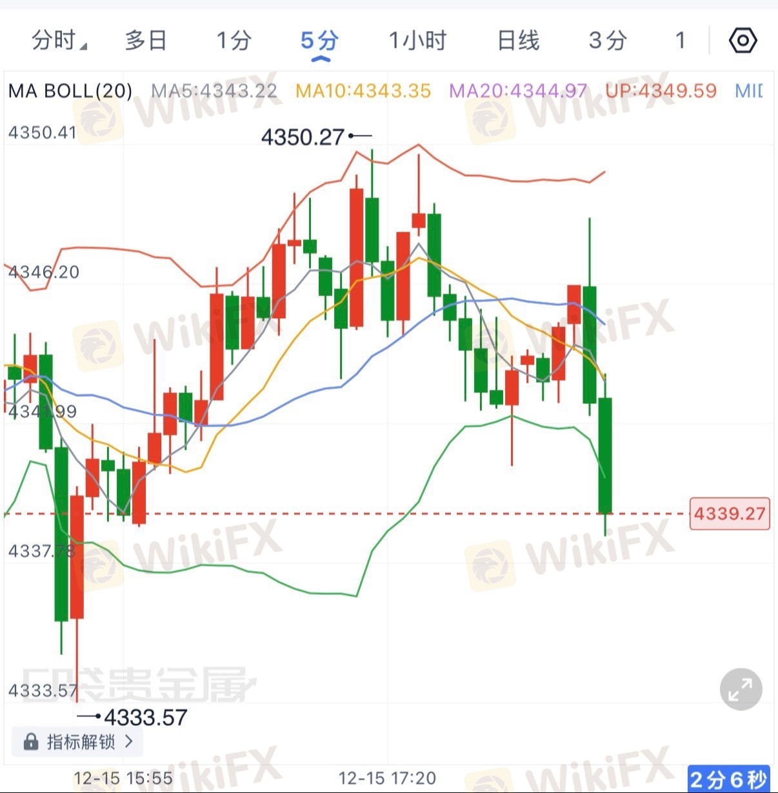Click the current price tag 4339.27

(x=730, y=514)
